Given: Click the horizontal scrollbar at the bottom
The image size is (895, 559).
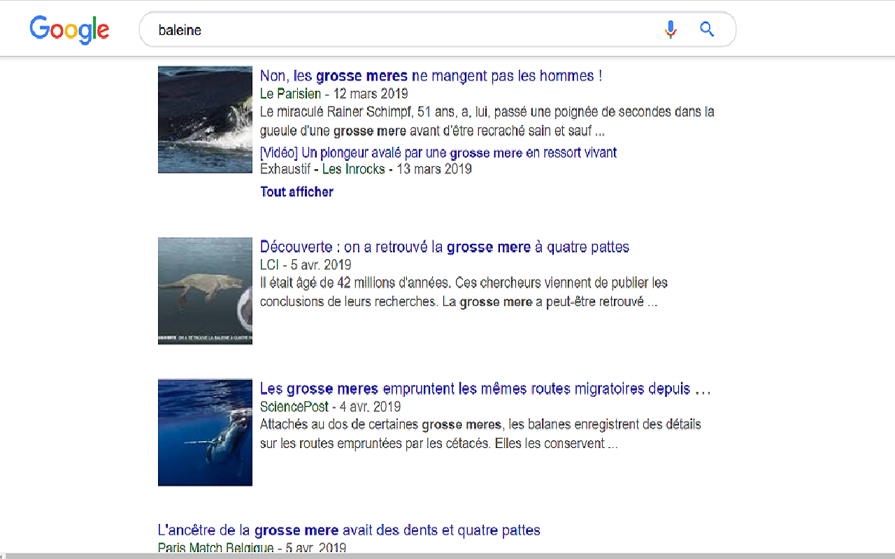Looking at the screenshot, I should point(447,556).
